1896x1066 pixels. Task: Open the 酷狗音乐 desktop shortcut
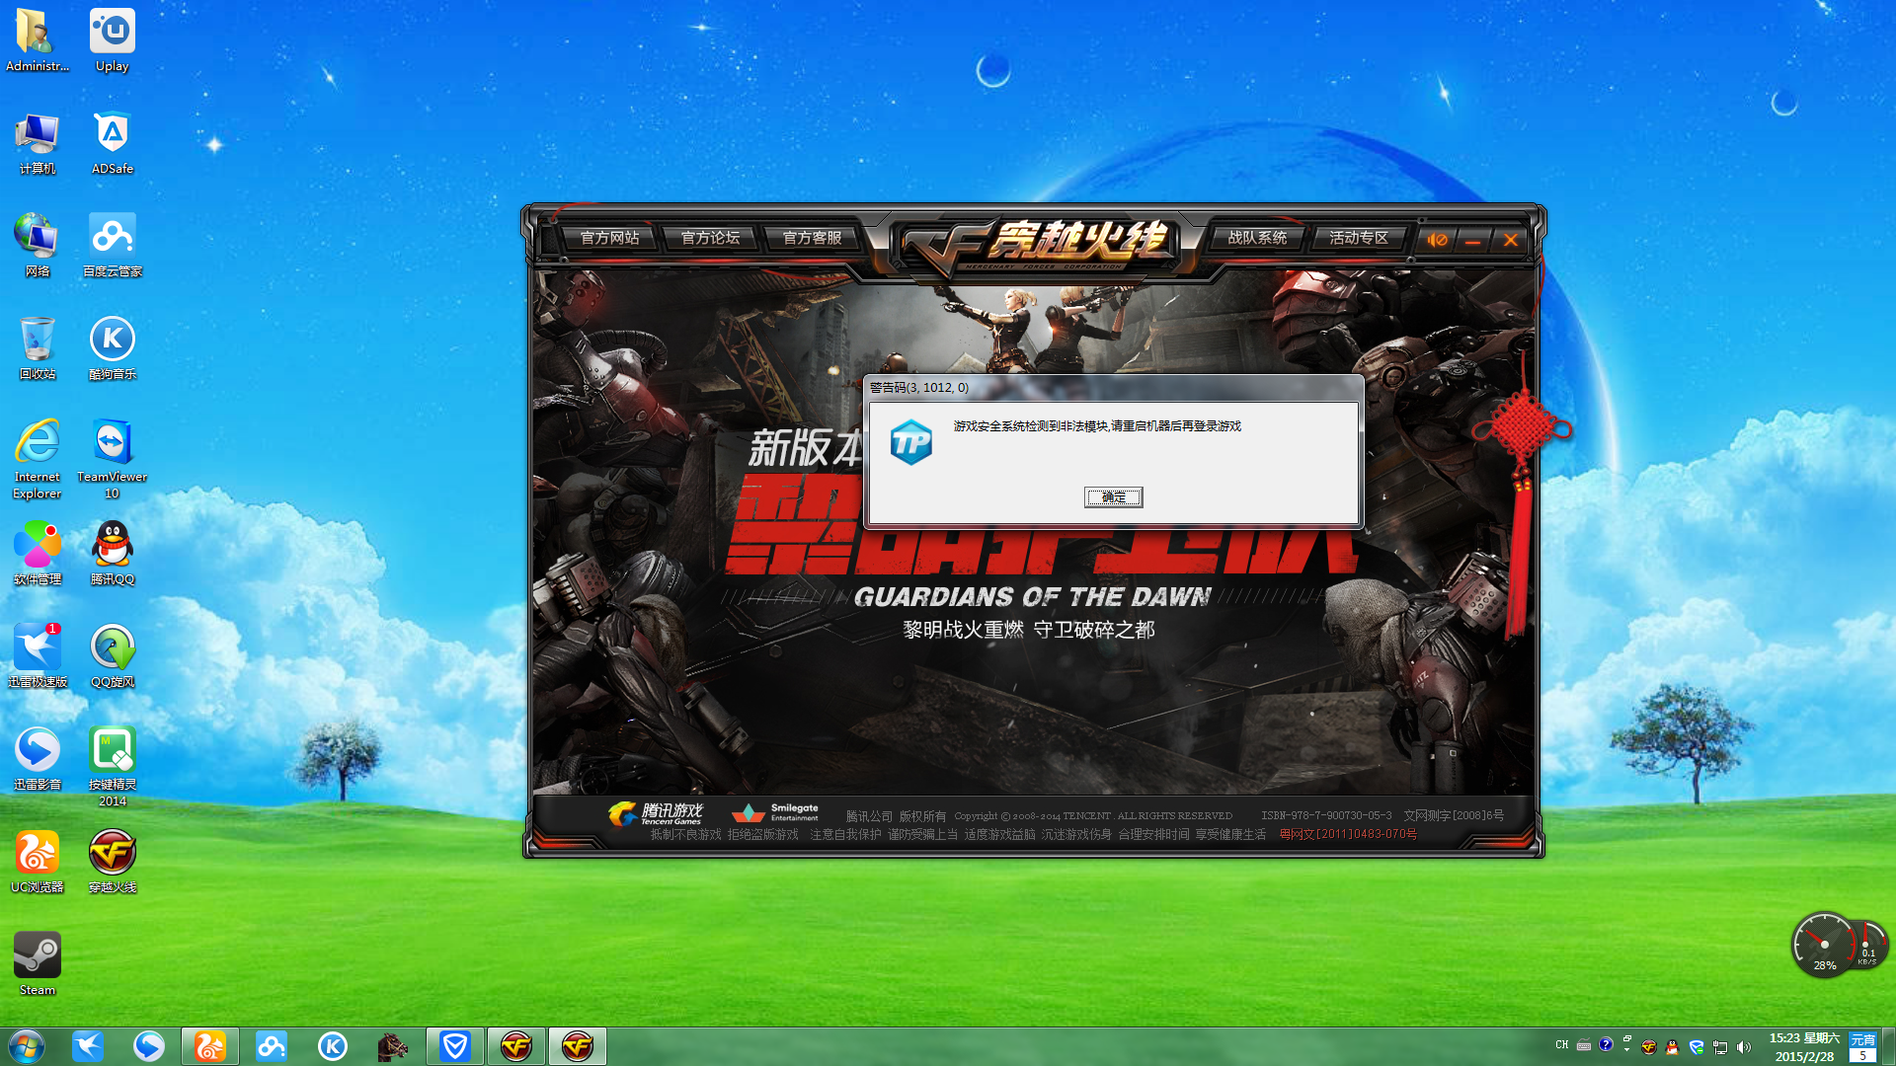[113, 348]
